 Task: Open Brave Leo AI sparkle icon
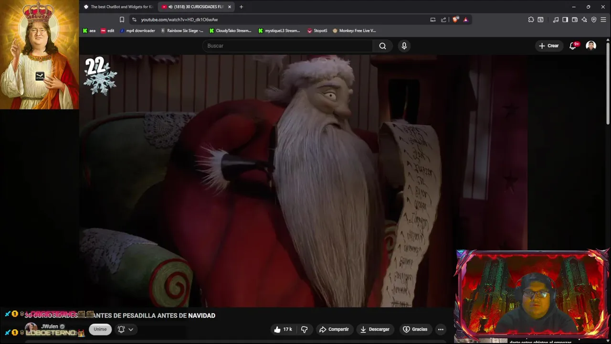[584, 20]
